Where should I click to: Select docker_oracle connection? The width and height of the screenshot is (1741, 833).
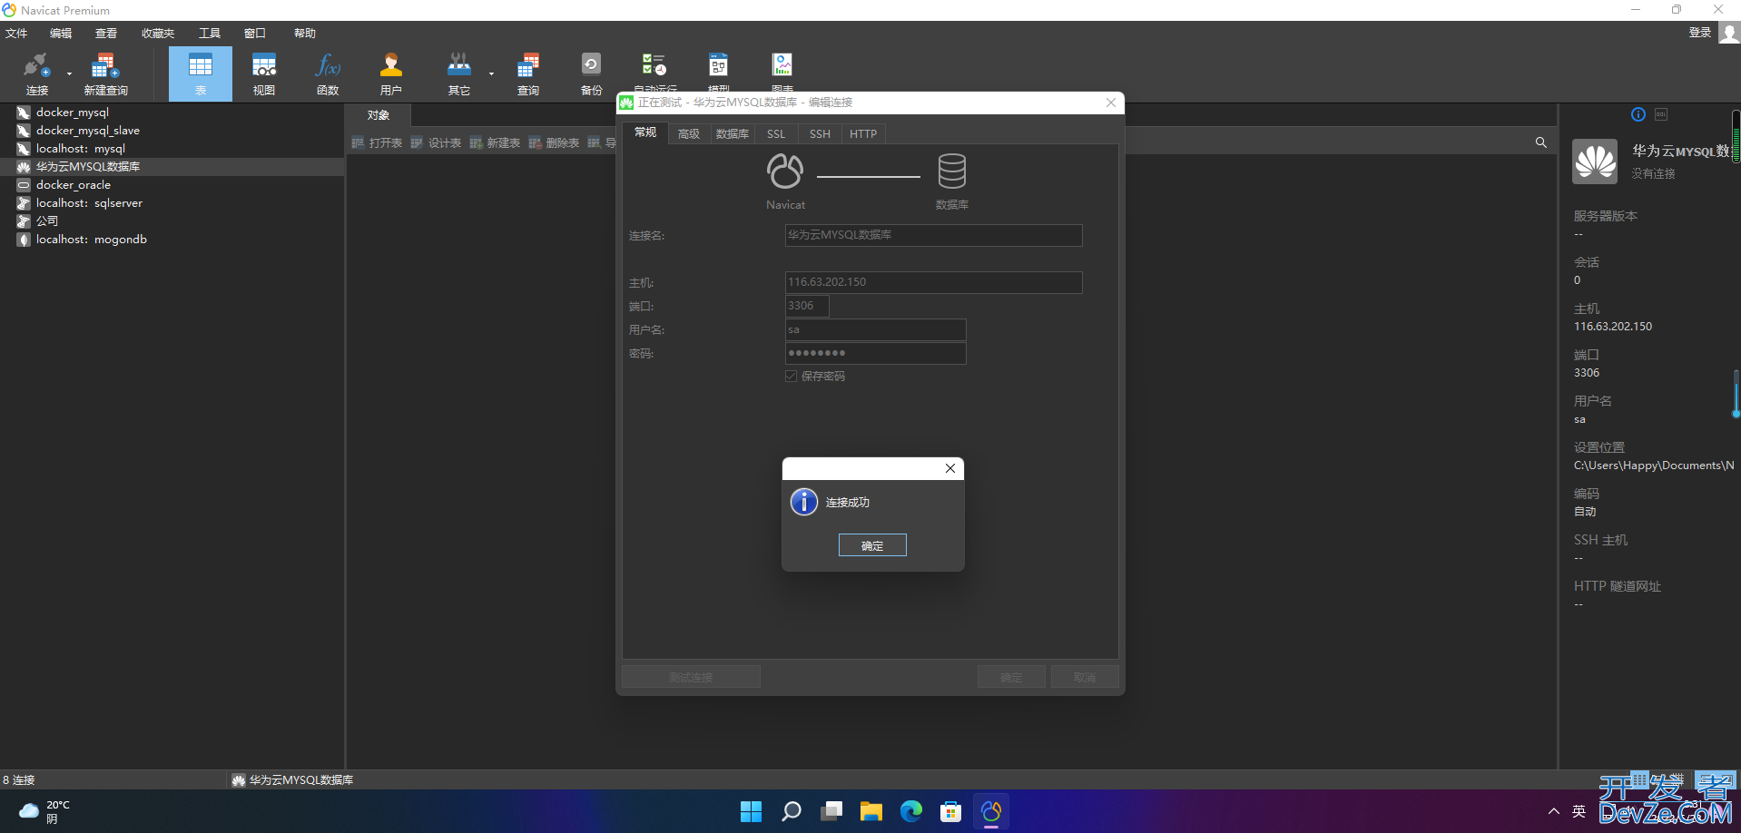pyautogui.click(x=73, y=185)
